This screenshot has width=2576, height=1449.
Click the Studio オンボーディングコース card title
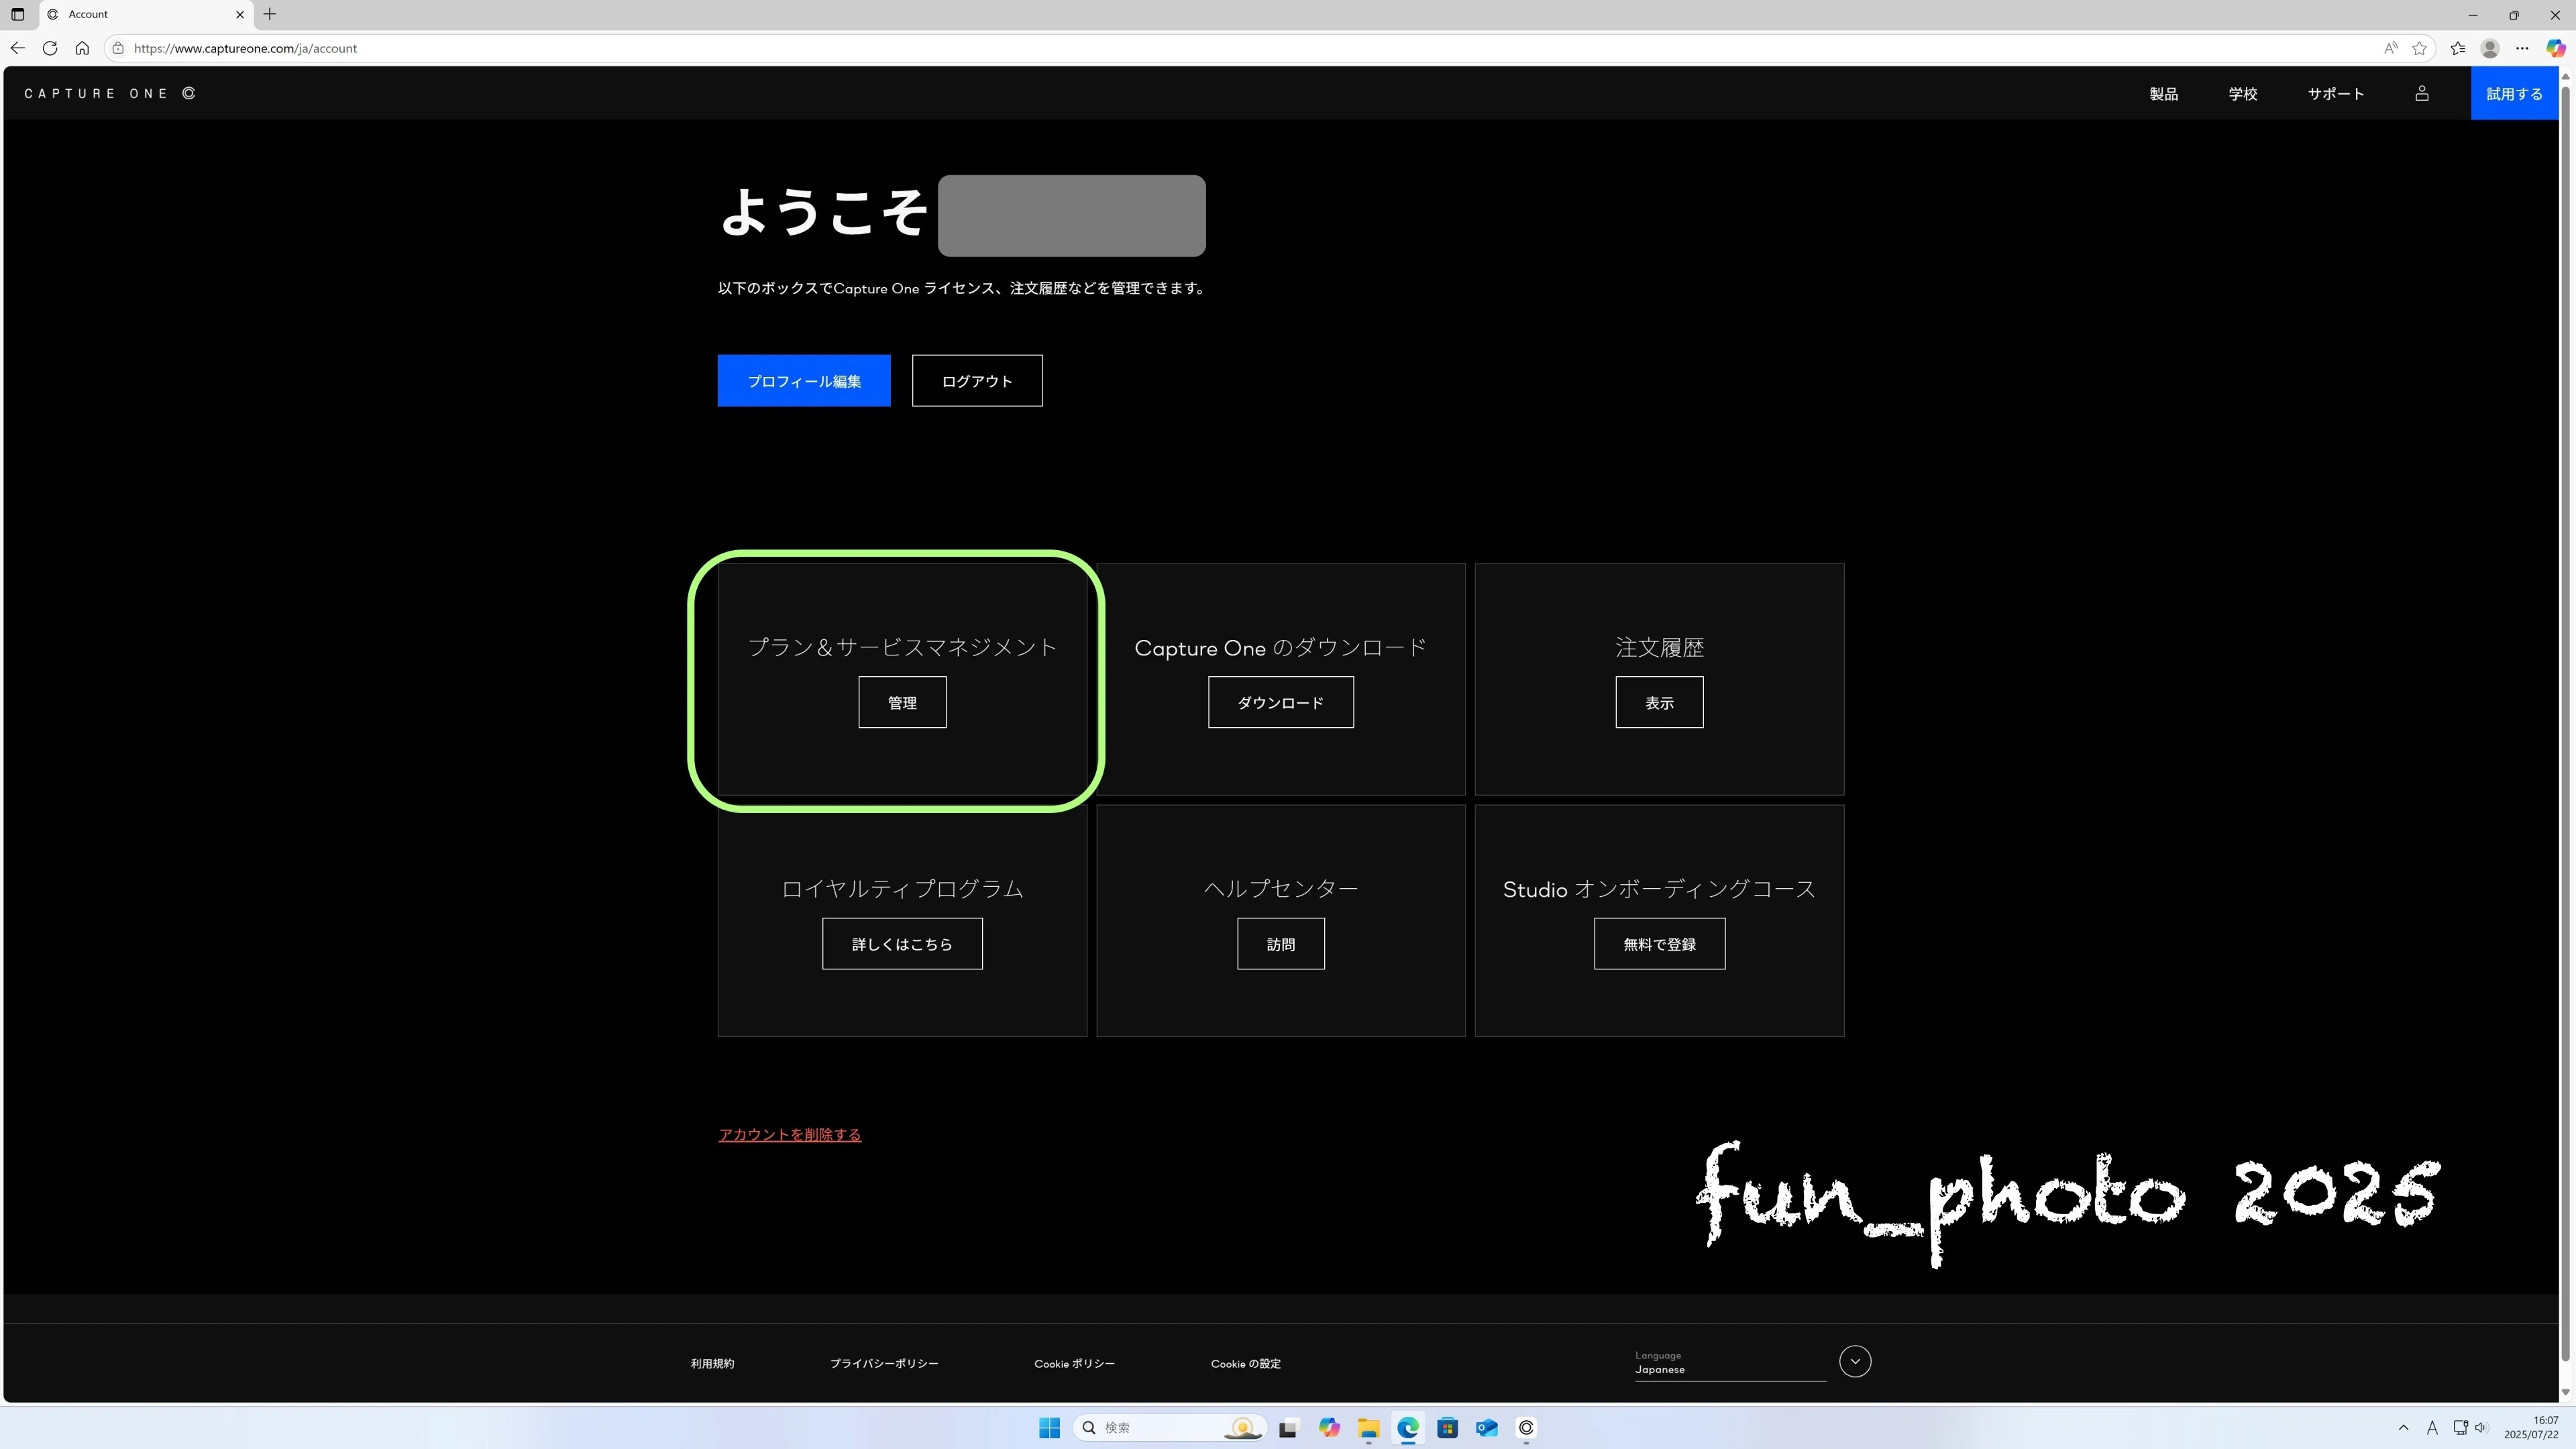pos(1659,889)
